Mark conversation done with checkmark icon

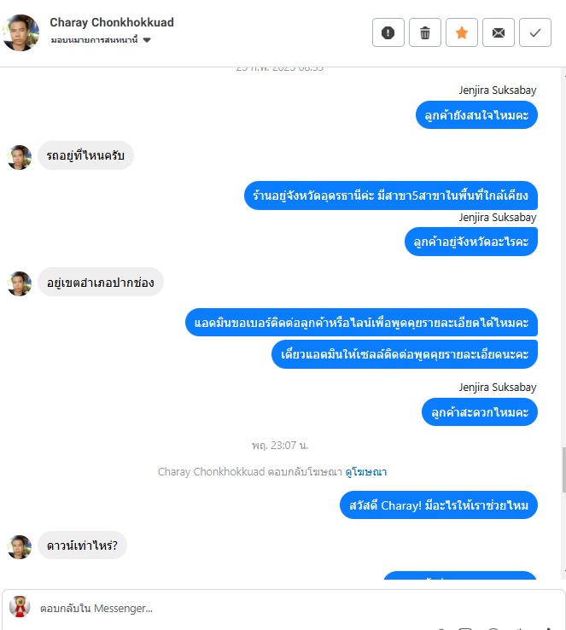535,32
